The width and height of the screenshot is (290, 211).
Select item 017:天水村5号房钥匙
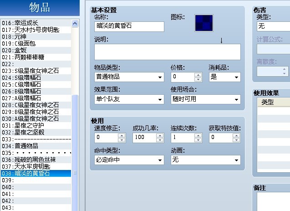pos(36,30)
